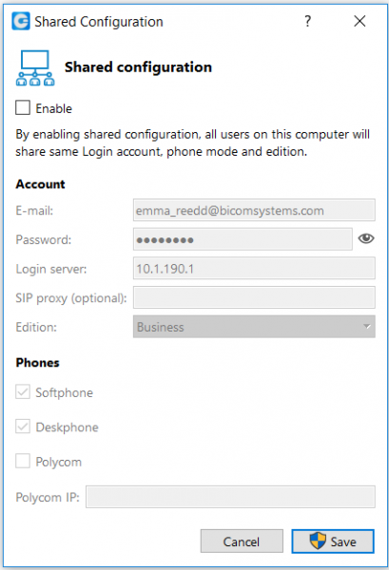The height and width of the screenshot is (570, 389).
Task: Click the gloCOM app logo in title bar
Action: pyautogui.click(x=21, y=21)
